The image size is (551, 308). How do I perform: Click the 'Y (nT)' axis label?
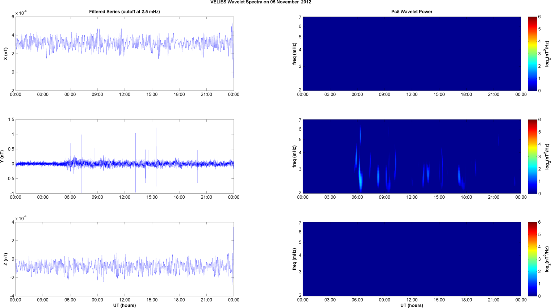pos(3,156)
